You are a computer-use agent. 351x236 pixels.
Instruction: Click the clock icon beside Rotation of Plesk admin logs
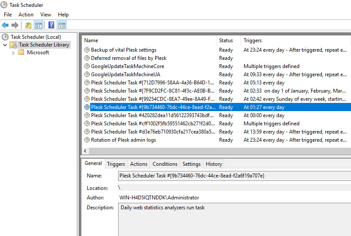point(87,140)
